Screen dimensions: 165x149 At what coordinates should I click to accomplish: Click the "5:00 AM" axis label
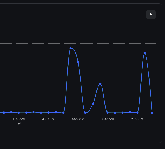pyautogui.click(x=78, y=119)
